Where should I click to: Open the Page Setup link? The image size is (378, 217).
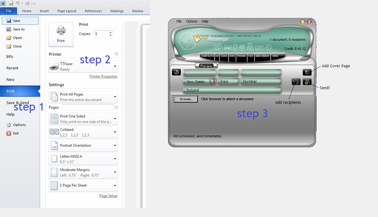coord(108,196)
